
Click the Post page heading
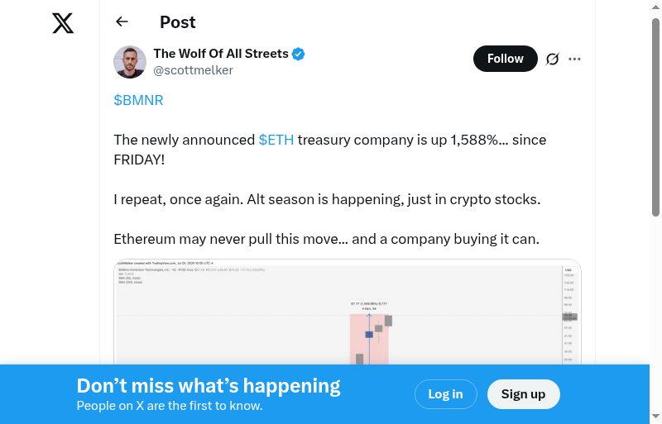click(x=178, y=22)
